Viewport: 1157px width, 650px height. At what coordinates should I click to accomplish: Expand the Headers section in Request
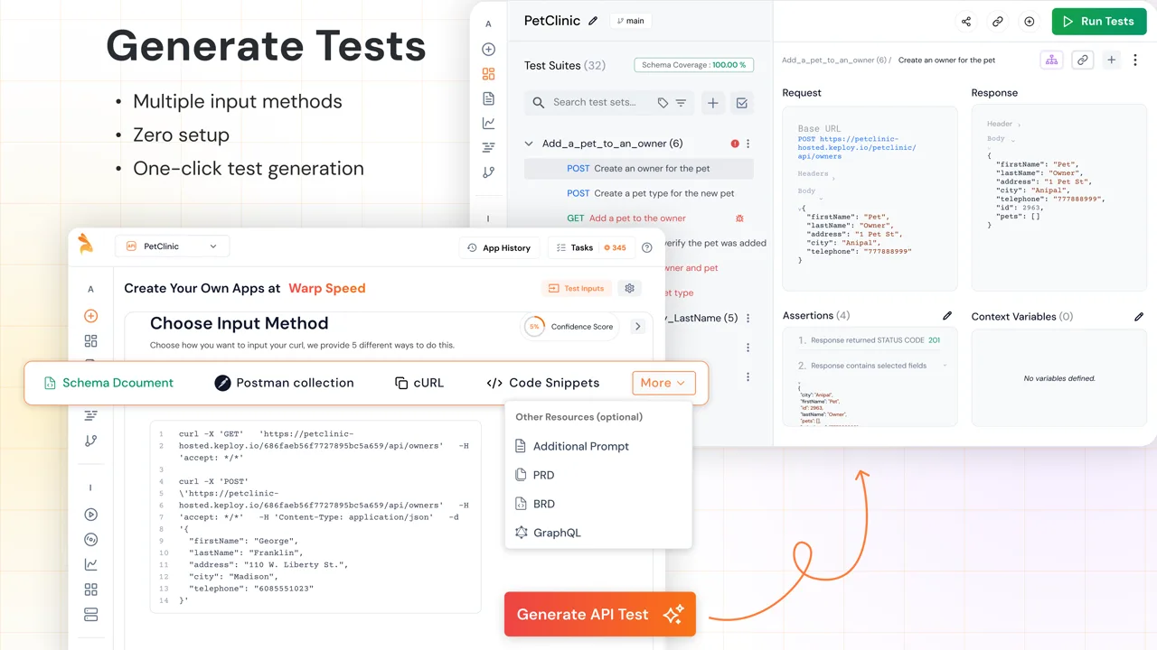click(817, 174)
